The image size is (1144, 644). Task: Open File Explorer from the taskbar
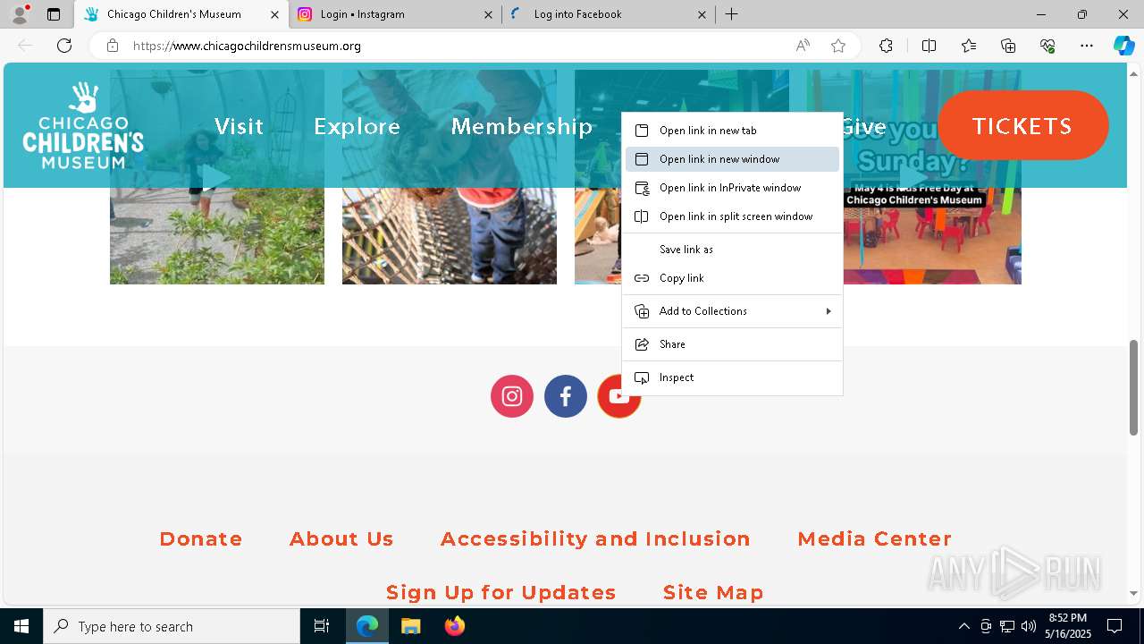[x=410, y=626]
